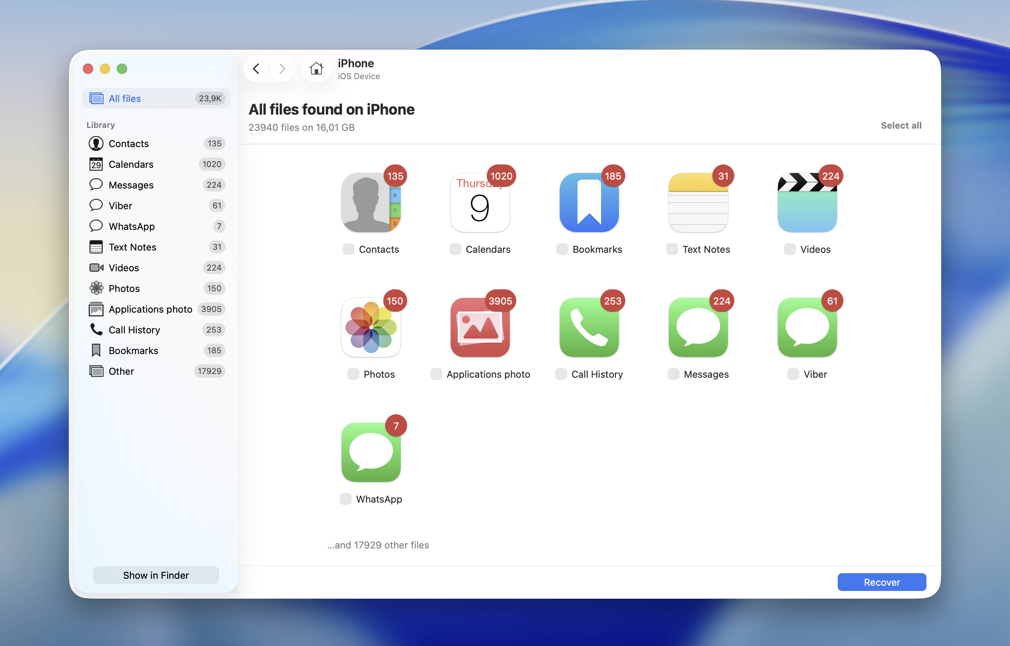1010x646 pixels.
Task: Tick the Messages checkbox
Action: (674, 374)
